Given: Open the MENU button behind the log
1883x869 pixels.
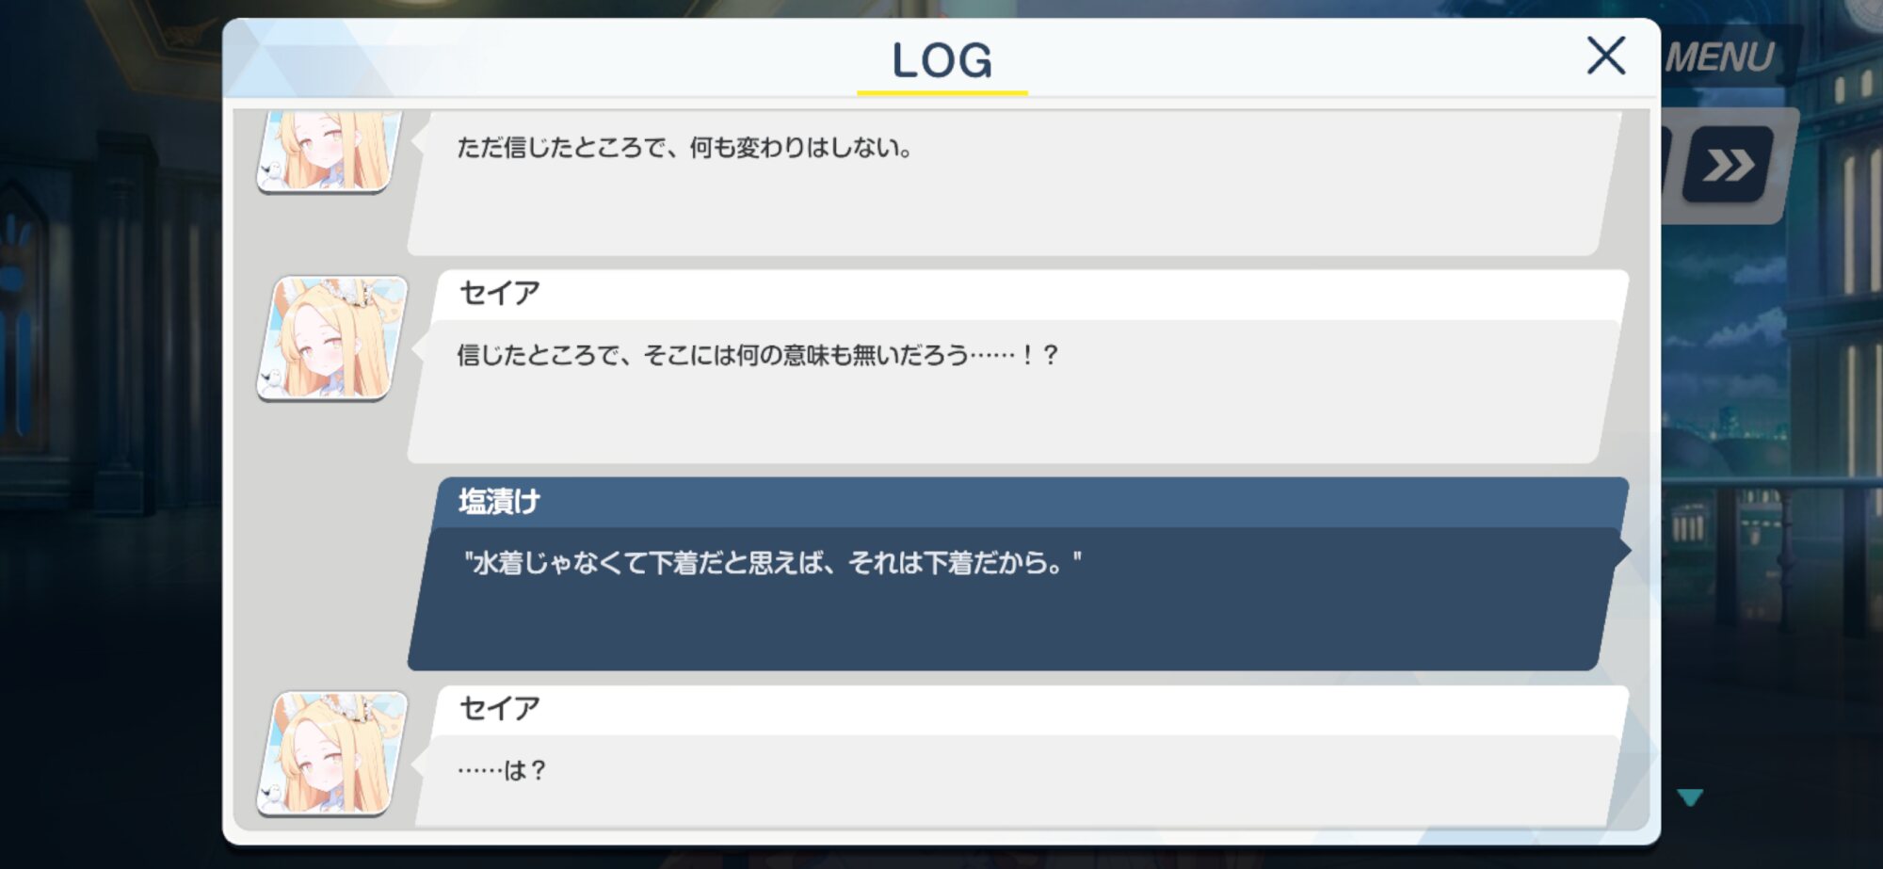Looking at the screenshot, I should click(1719, 57).
